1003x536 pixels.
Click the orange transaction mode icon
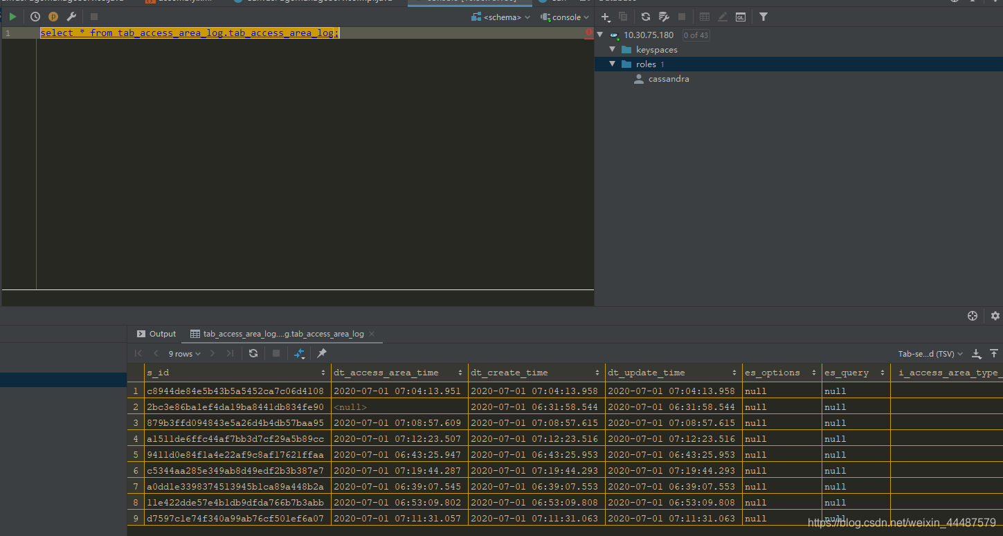[x=53, y=17]
